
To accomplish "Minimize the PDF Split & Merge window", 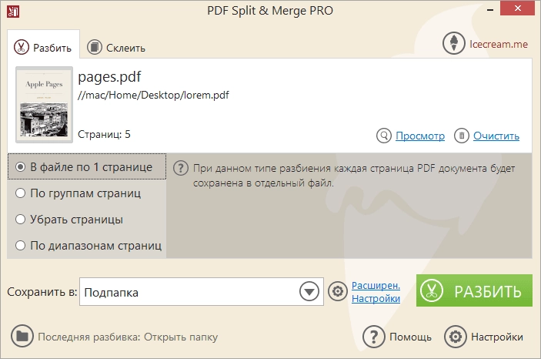I will click(490, 10).
